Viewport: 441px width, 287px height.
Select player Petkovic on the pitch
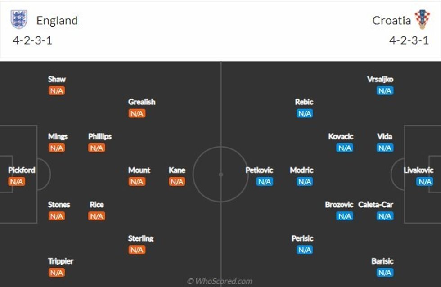(260, 170)
